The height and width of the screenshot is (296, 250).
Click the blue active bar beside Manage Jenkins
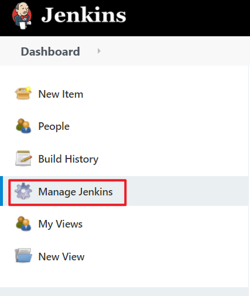click(1, 191)
